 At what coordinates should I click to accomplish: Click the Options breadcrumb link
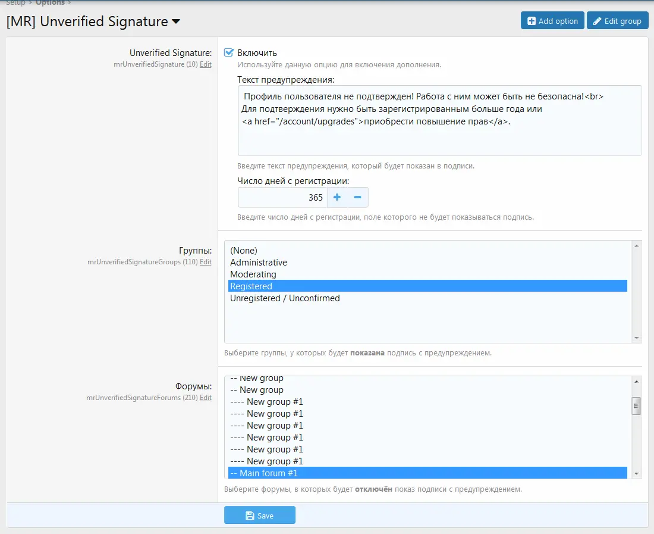[50, 3]
